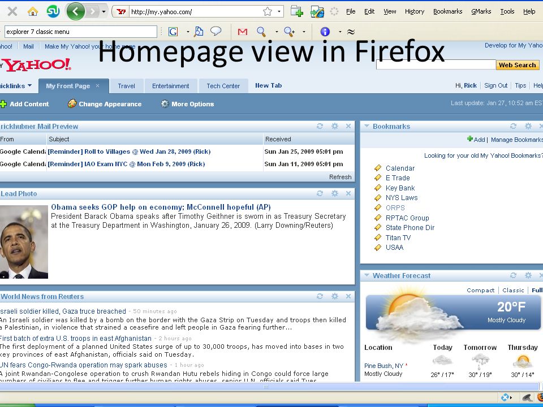Open the Help menu
The height and width of the screenshot is (407, 543).
point(529,11)
